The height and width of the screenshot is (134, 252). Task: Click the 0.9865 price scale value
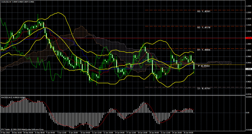[248, 75]
